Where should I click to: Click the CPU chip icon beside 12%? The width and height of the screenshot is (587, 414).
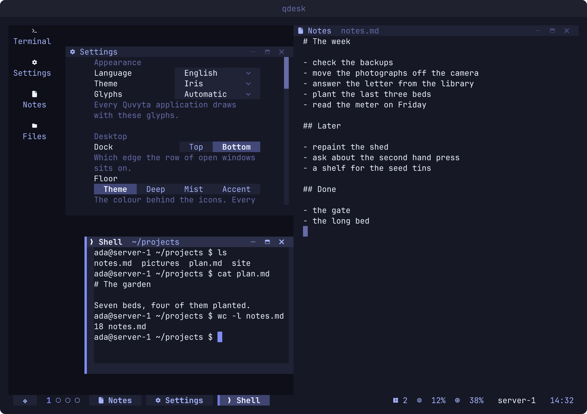click(419, 401)
